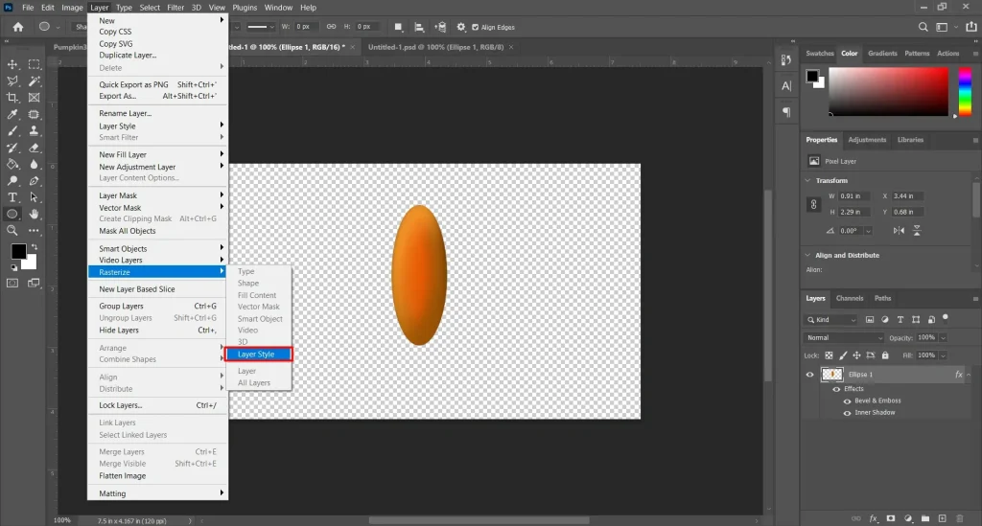Open the Fill percentage dropdown arrow

click(943, 355)
